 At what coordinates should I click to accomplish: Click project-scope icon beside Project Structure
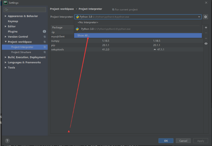[x=45, y=52]
